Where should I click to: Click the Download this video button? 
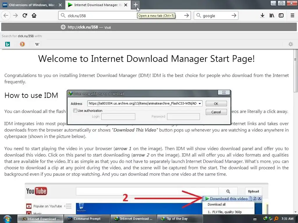coord(227,199)
